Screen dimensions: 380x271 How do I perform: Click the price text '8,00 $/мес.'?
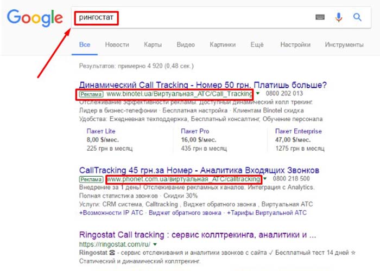103,140
